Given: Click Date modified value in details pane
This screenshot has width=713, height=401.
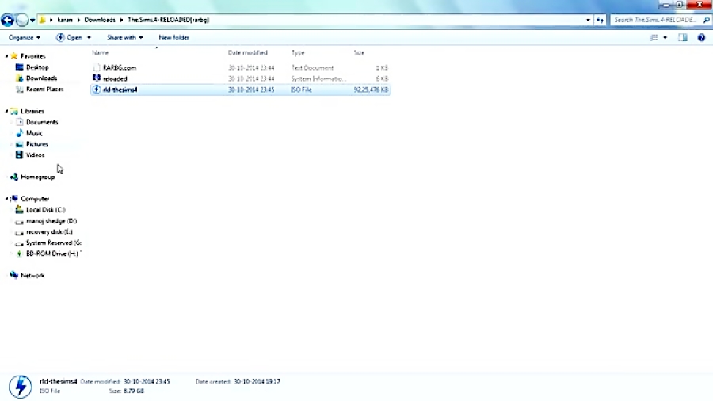Looking at the screenshot, I should [x=147, y=382].
